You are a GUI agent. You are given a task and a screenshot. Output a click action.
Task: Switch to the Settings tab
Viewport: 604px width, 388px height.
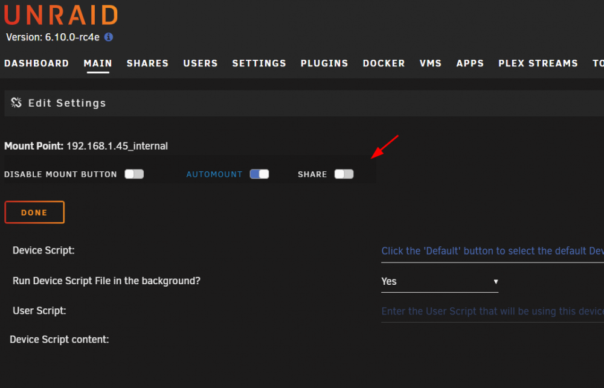coord(259,63)
